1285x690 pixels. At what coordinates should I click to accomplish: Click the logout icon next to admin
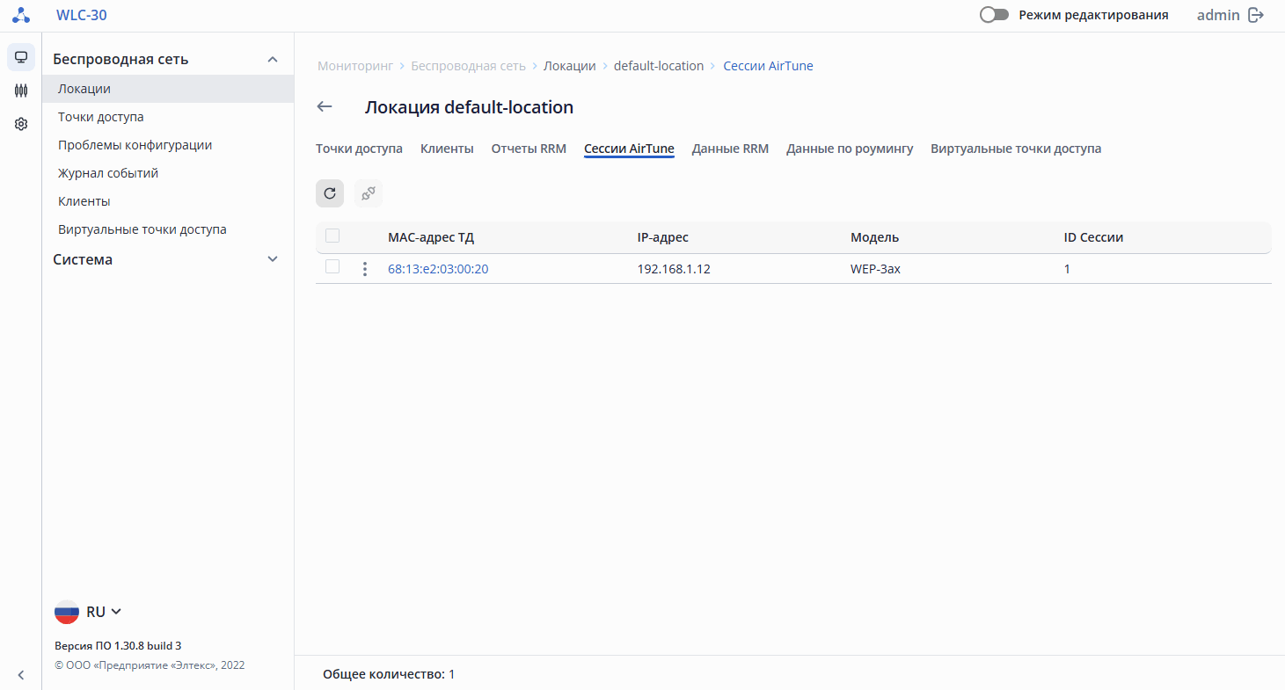pos(1256,15)
